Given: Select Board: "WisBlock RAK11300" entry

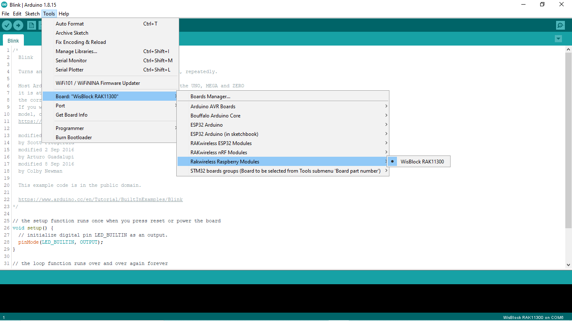Looking at the screenshot, I should click(x=111, y=97).
